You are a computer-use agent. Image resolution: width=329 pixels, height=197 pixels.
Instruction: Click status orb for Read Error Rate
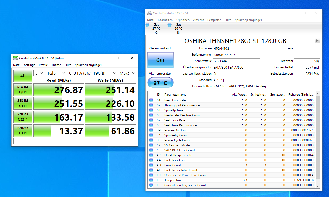click(151, 100)
